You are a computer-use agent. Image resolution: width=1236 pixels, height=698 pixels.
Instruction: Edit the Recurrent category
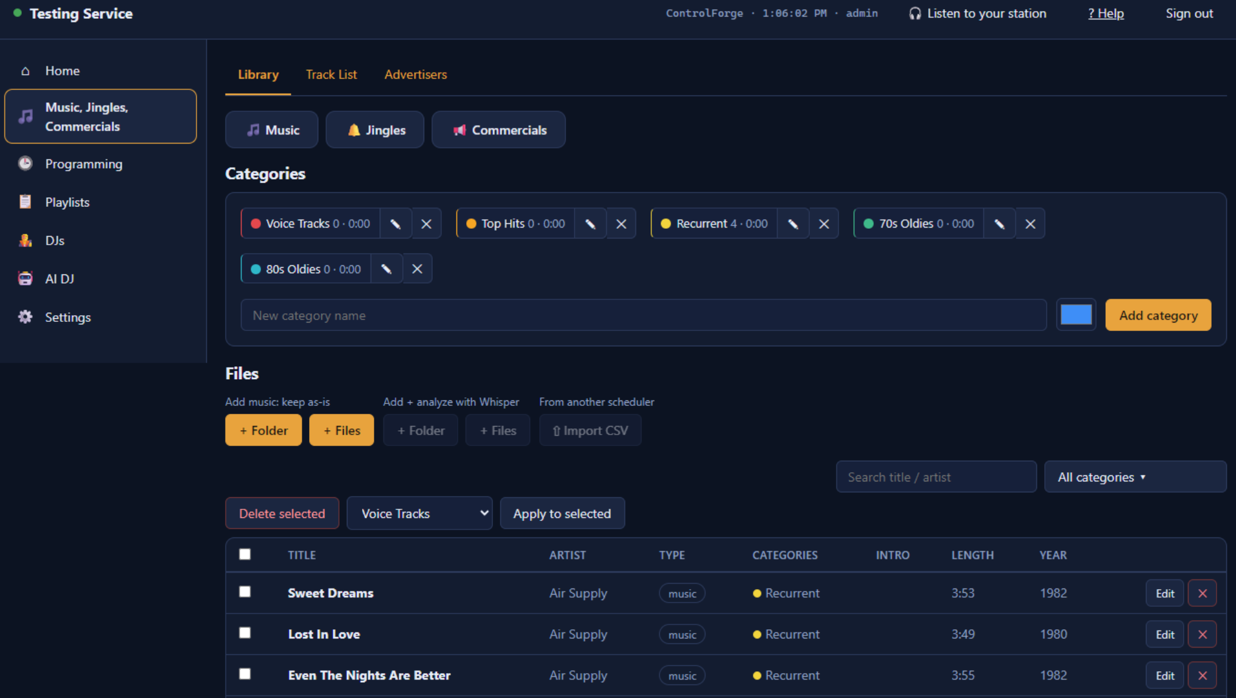pyautogui.click(x=793, y=224)
